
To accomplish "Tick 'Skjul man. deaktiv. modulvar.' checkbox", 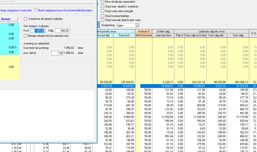I will coord(102,7).
